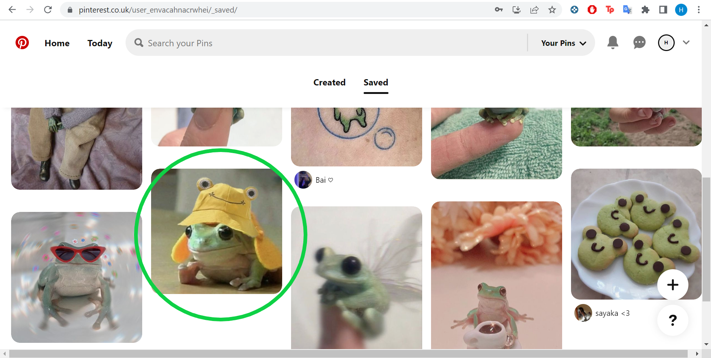Bookmark this page with star
This screenshot has width=711, height=358.
point(552,10)
